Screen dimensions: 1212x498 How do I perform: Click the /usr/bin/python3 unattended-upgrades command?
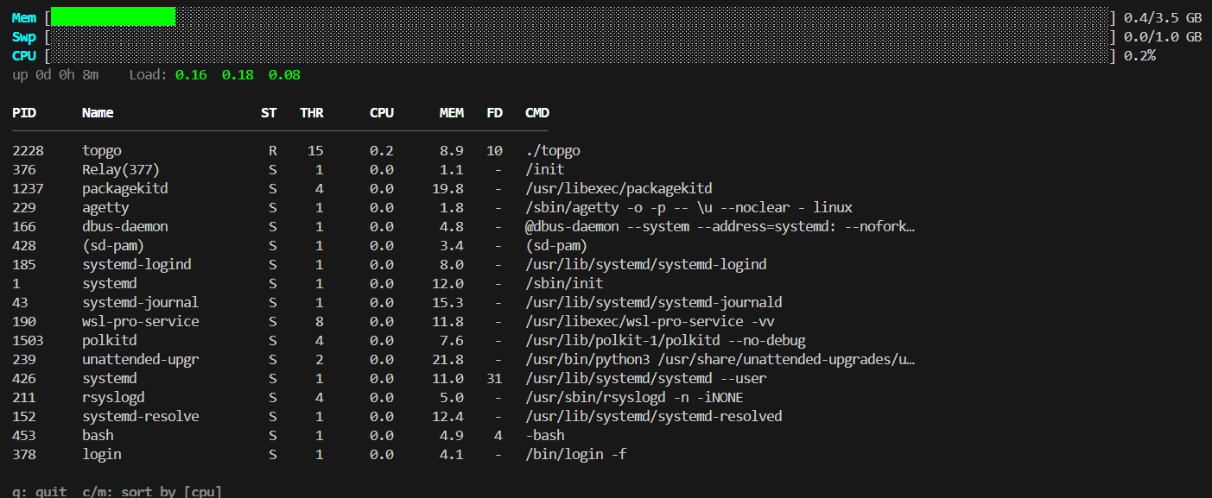(x=720, y=360)
